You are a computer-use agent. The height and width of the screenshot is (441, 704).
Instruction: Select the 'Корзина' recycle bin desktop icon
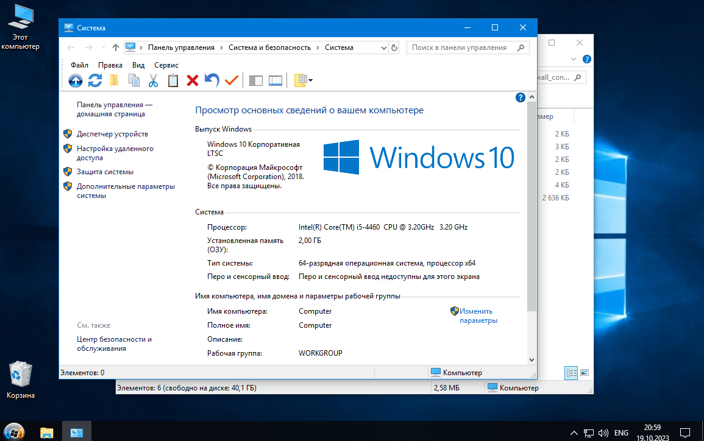click(20, 379)
